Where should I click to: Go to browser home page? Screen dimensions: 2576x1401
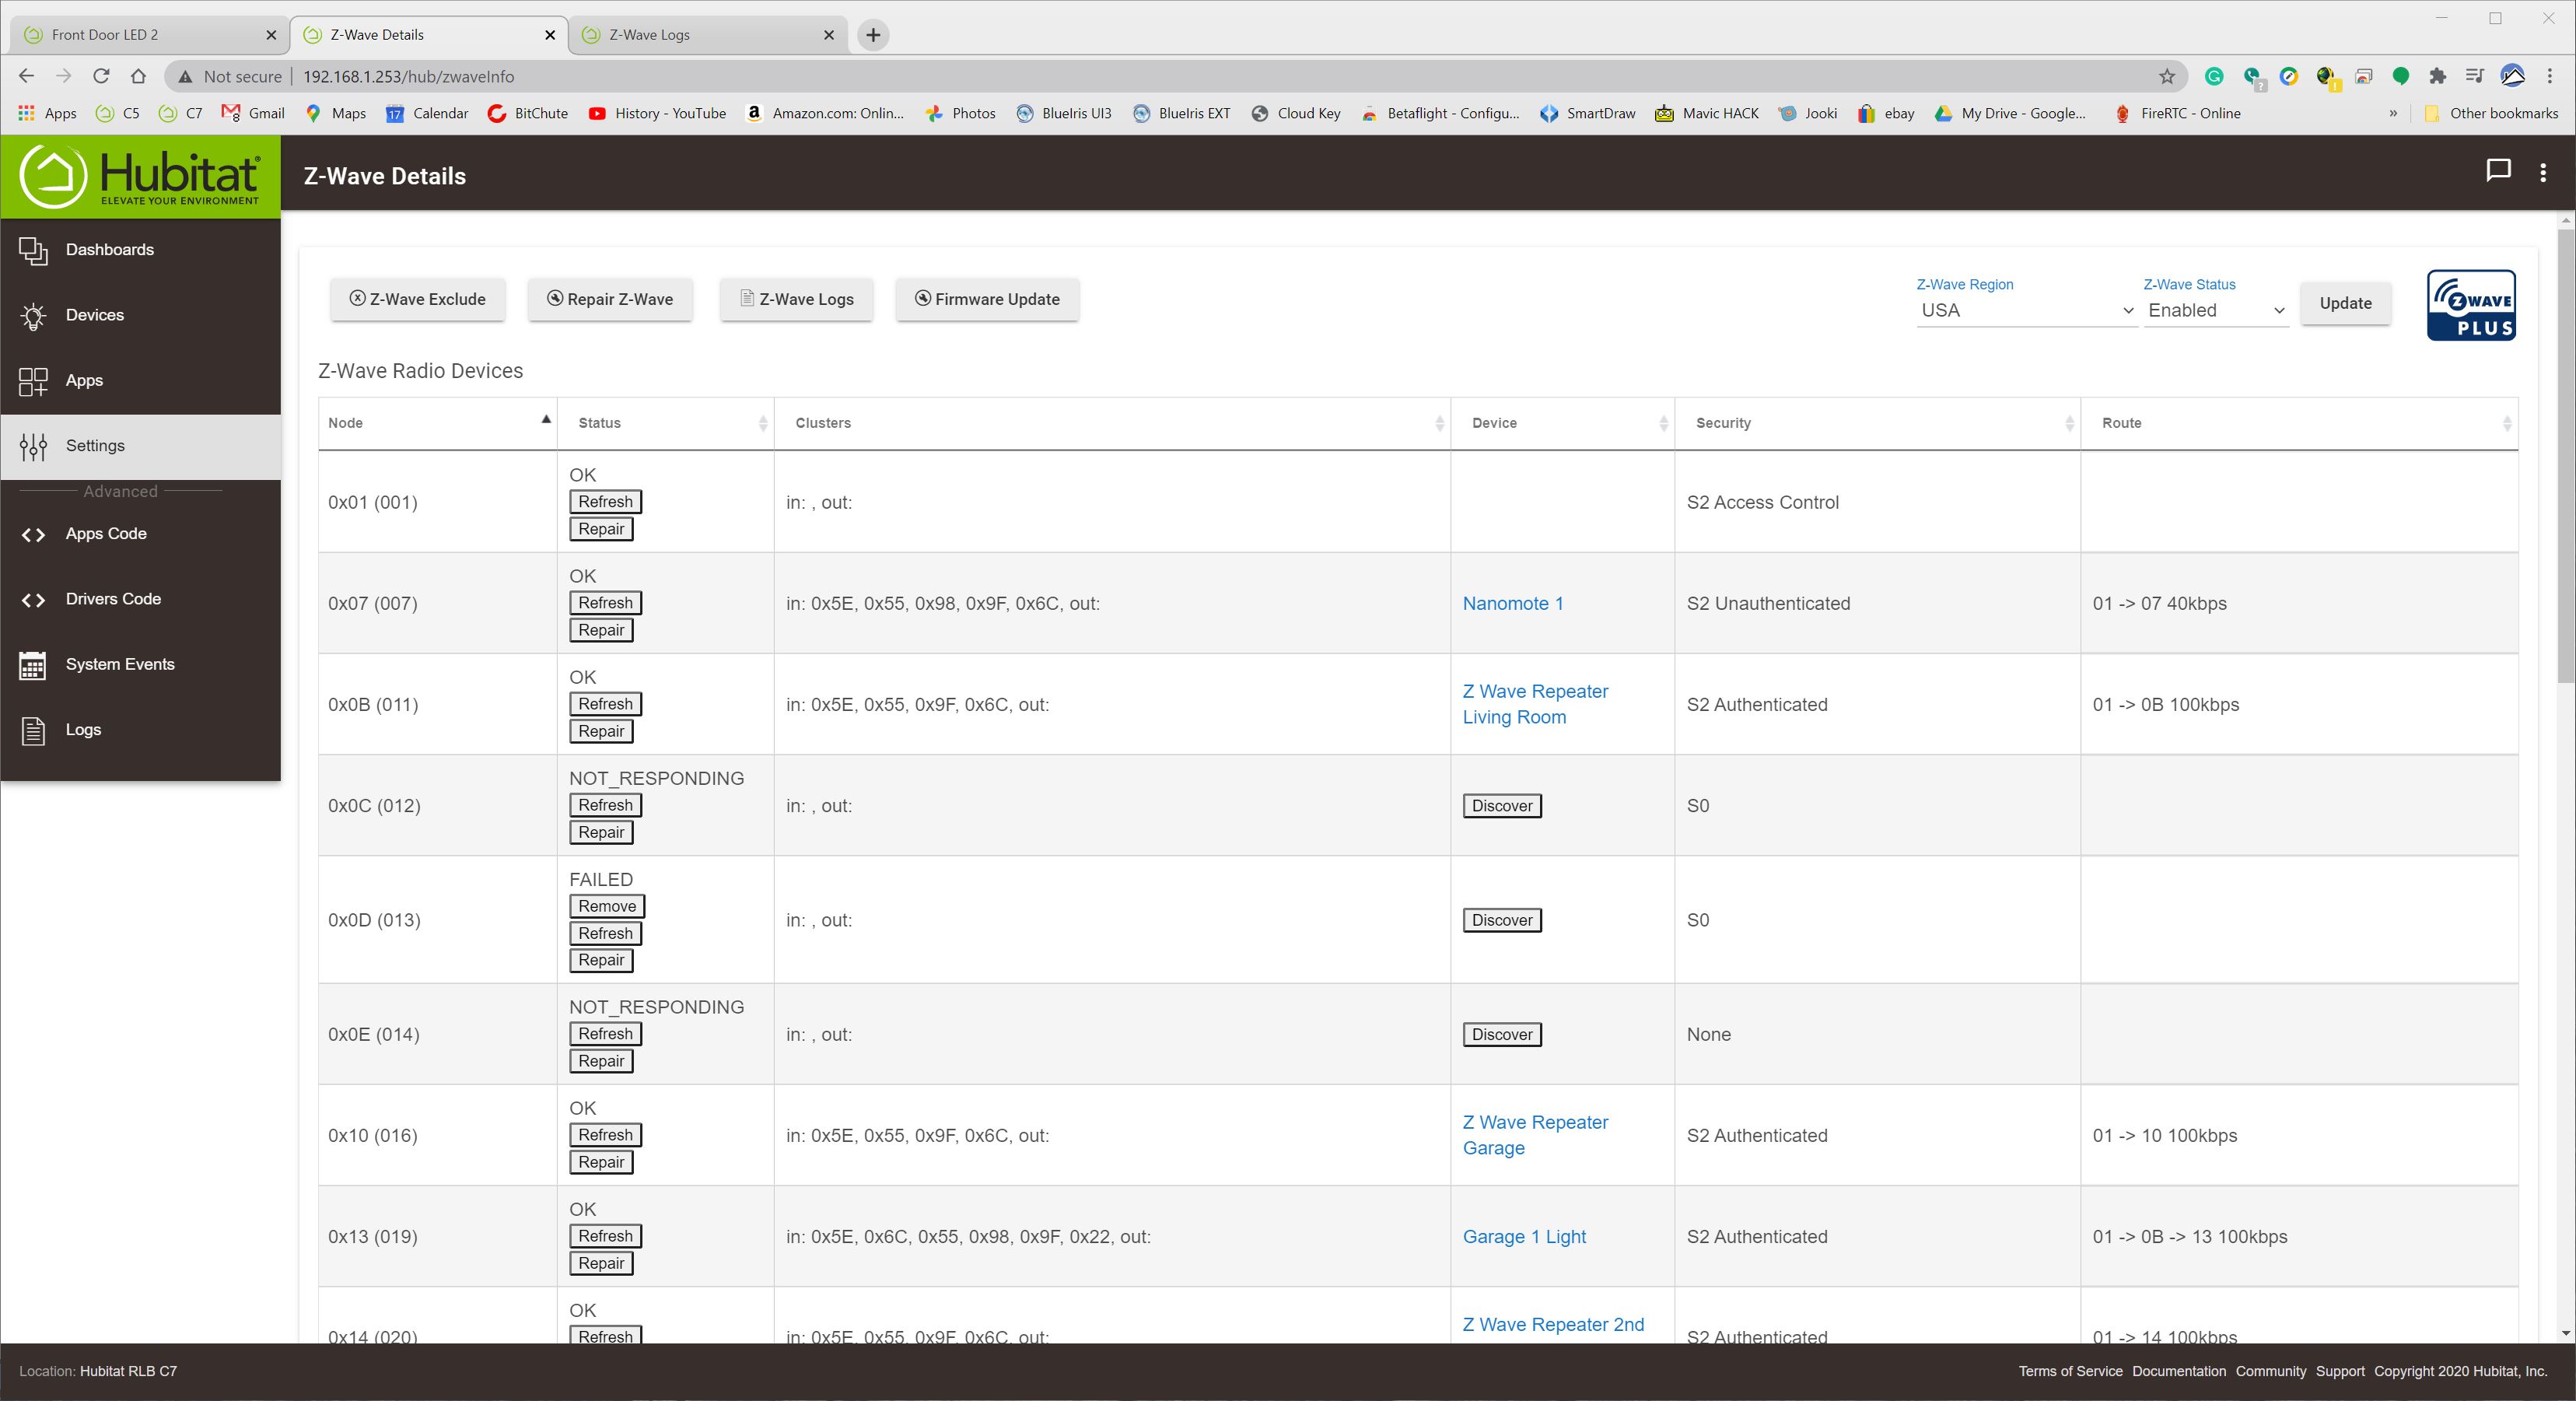(x=139, y=77)
